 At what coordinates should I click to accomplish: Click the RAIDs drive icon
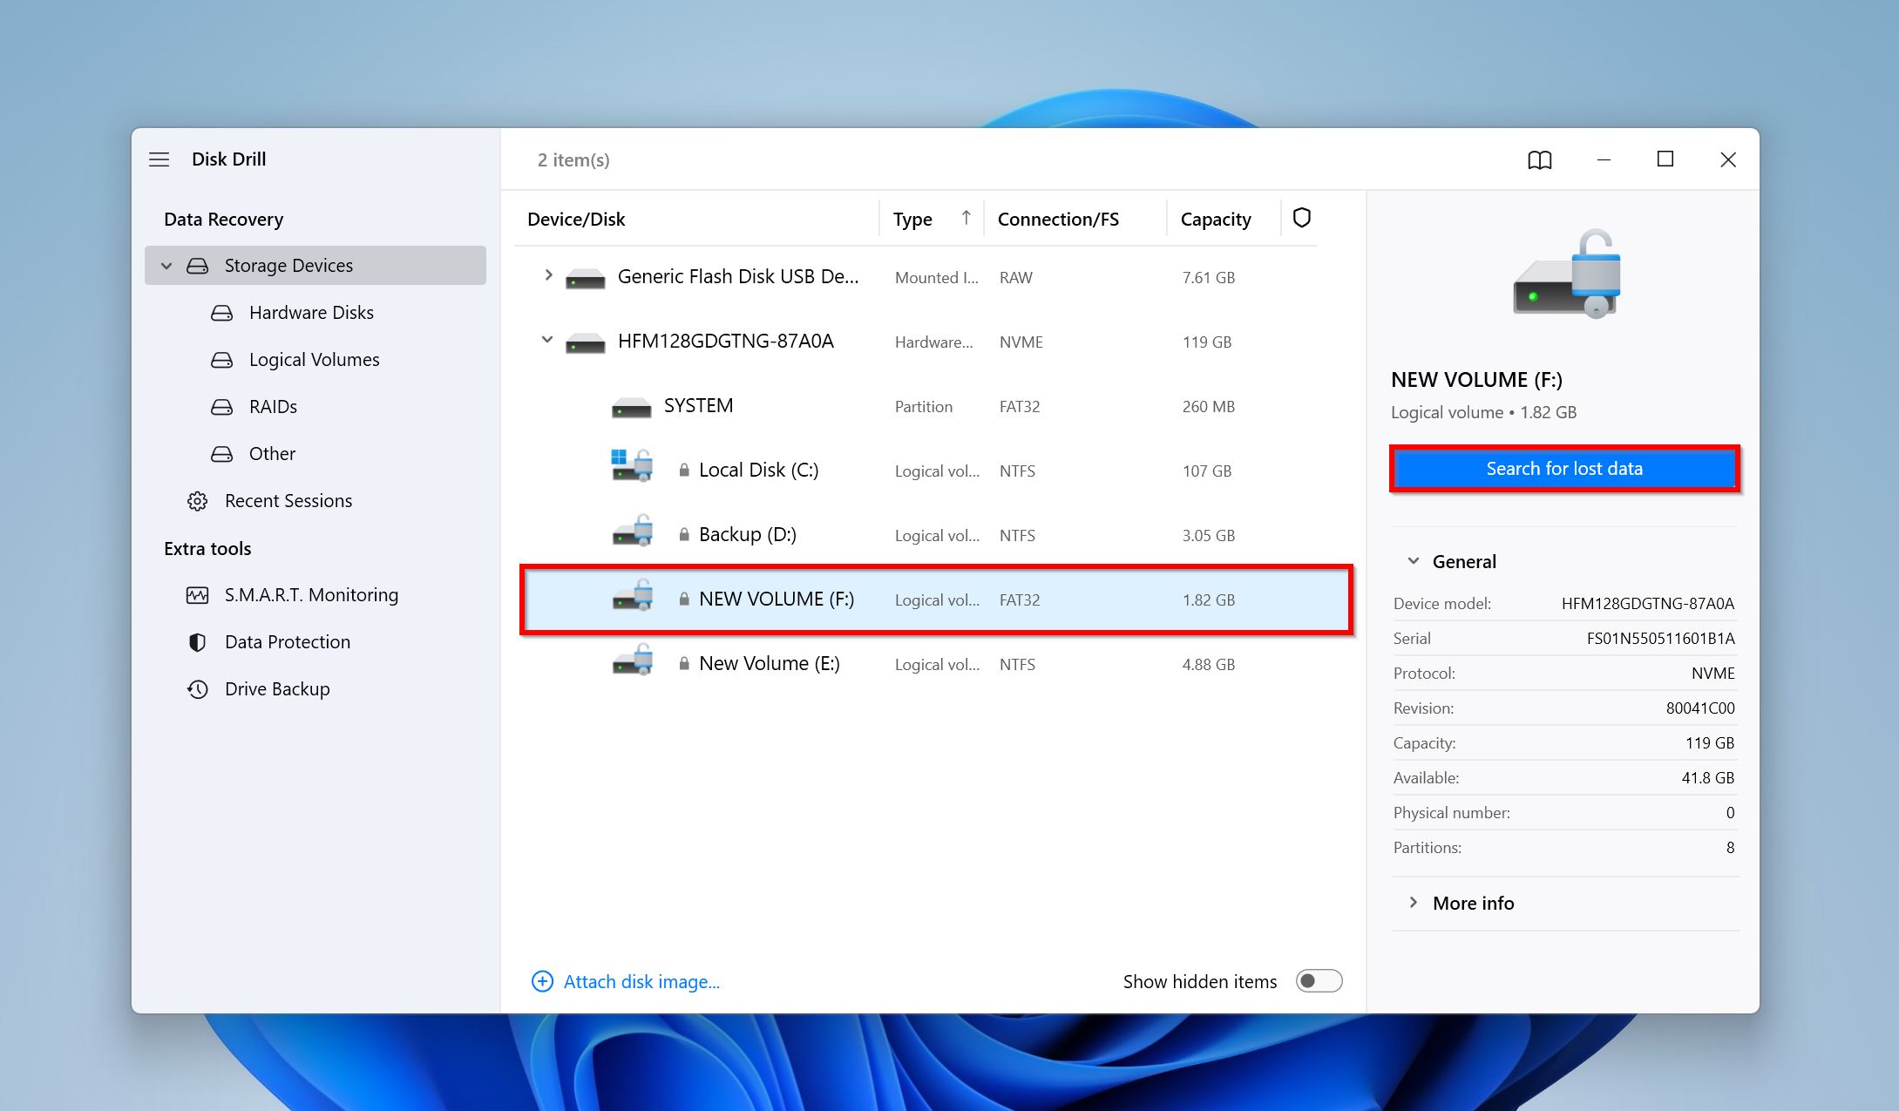(222, 407)
